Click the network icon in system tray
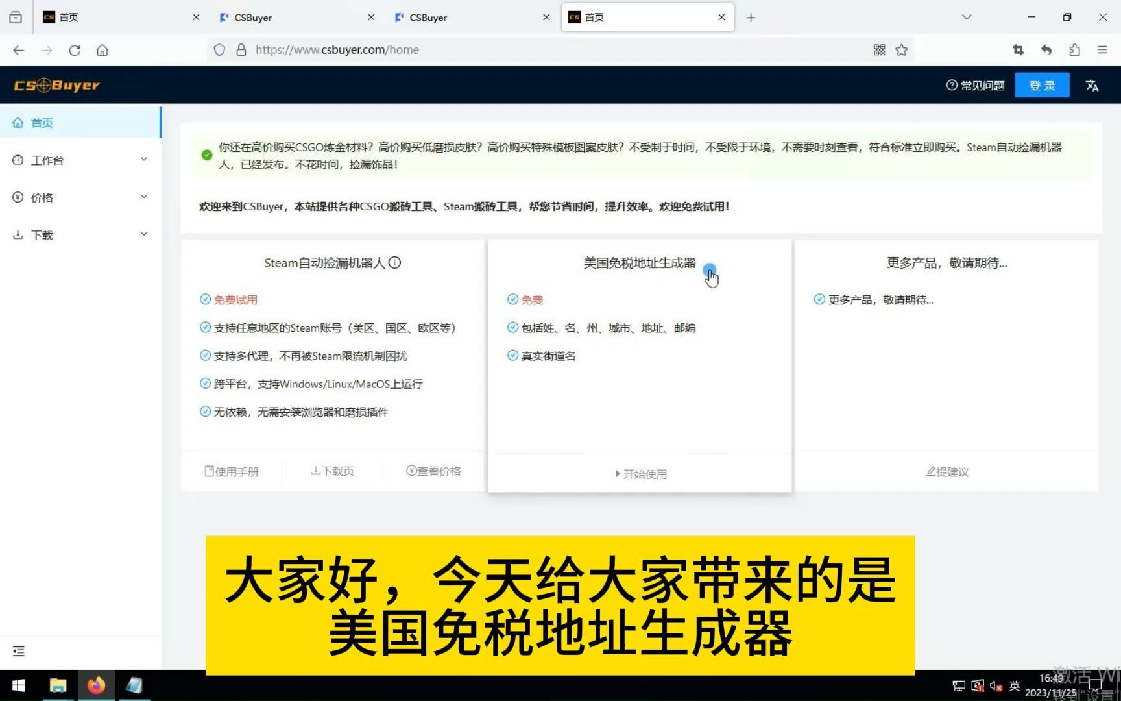Image resolution: width=1121 pixels, height=701 pixels. 959,685
